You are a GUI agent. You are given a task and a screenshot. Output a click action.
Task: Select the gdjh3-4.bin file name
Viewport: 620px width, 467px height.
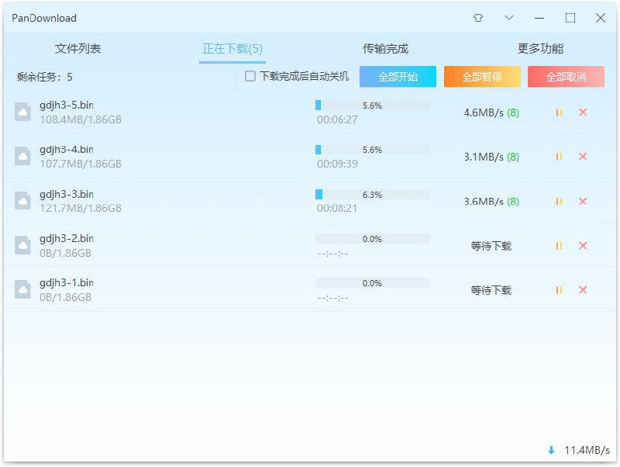coord(67,150)
